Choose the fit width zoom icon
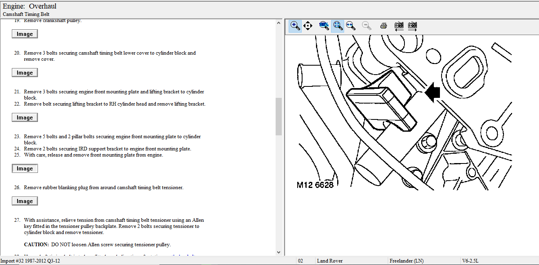539x265 pixels. pos(351,26)
